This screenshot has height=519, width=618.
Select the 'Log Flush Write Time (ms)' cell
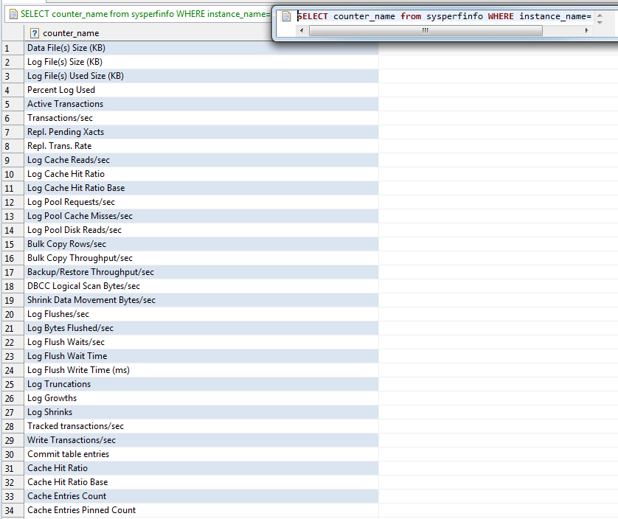(x=201, y=370)
